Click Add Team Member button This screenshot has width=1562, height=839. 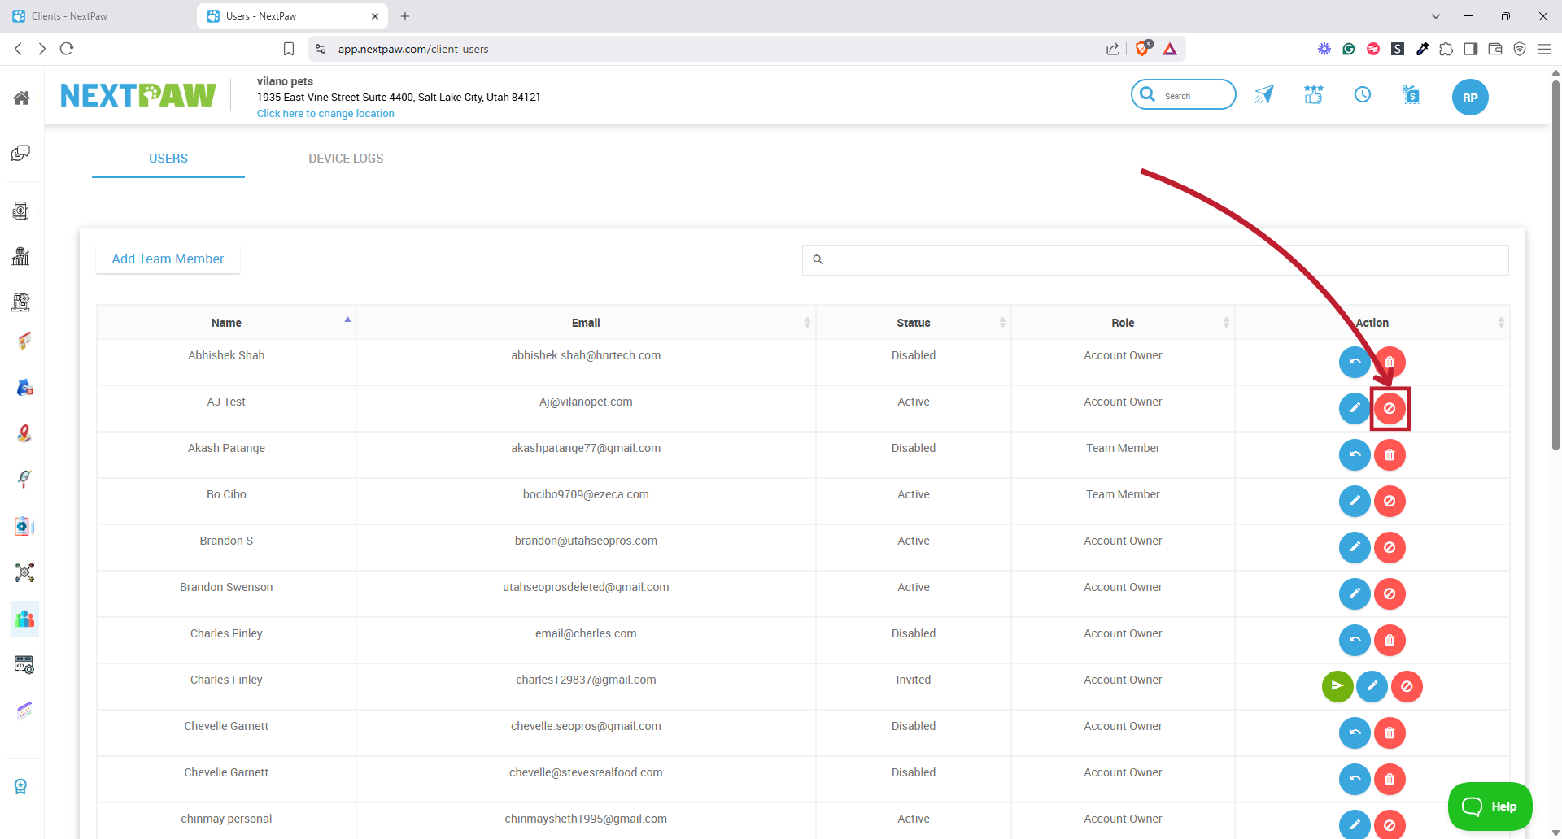[x=168, y=259]
